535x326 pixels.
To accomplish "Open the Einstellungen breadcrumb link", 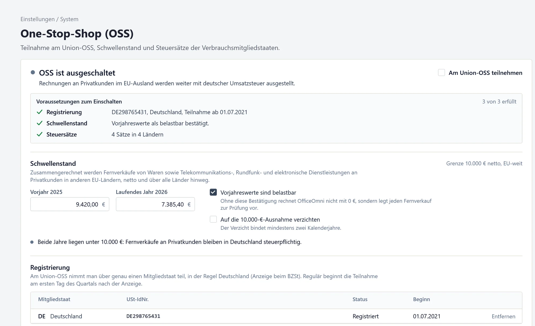I will click(x=37, y=19).
